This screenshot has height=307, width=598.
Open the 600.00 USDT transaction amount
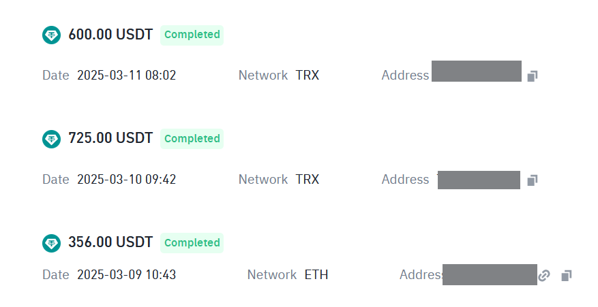110,35
